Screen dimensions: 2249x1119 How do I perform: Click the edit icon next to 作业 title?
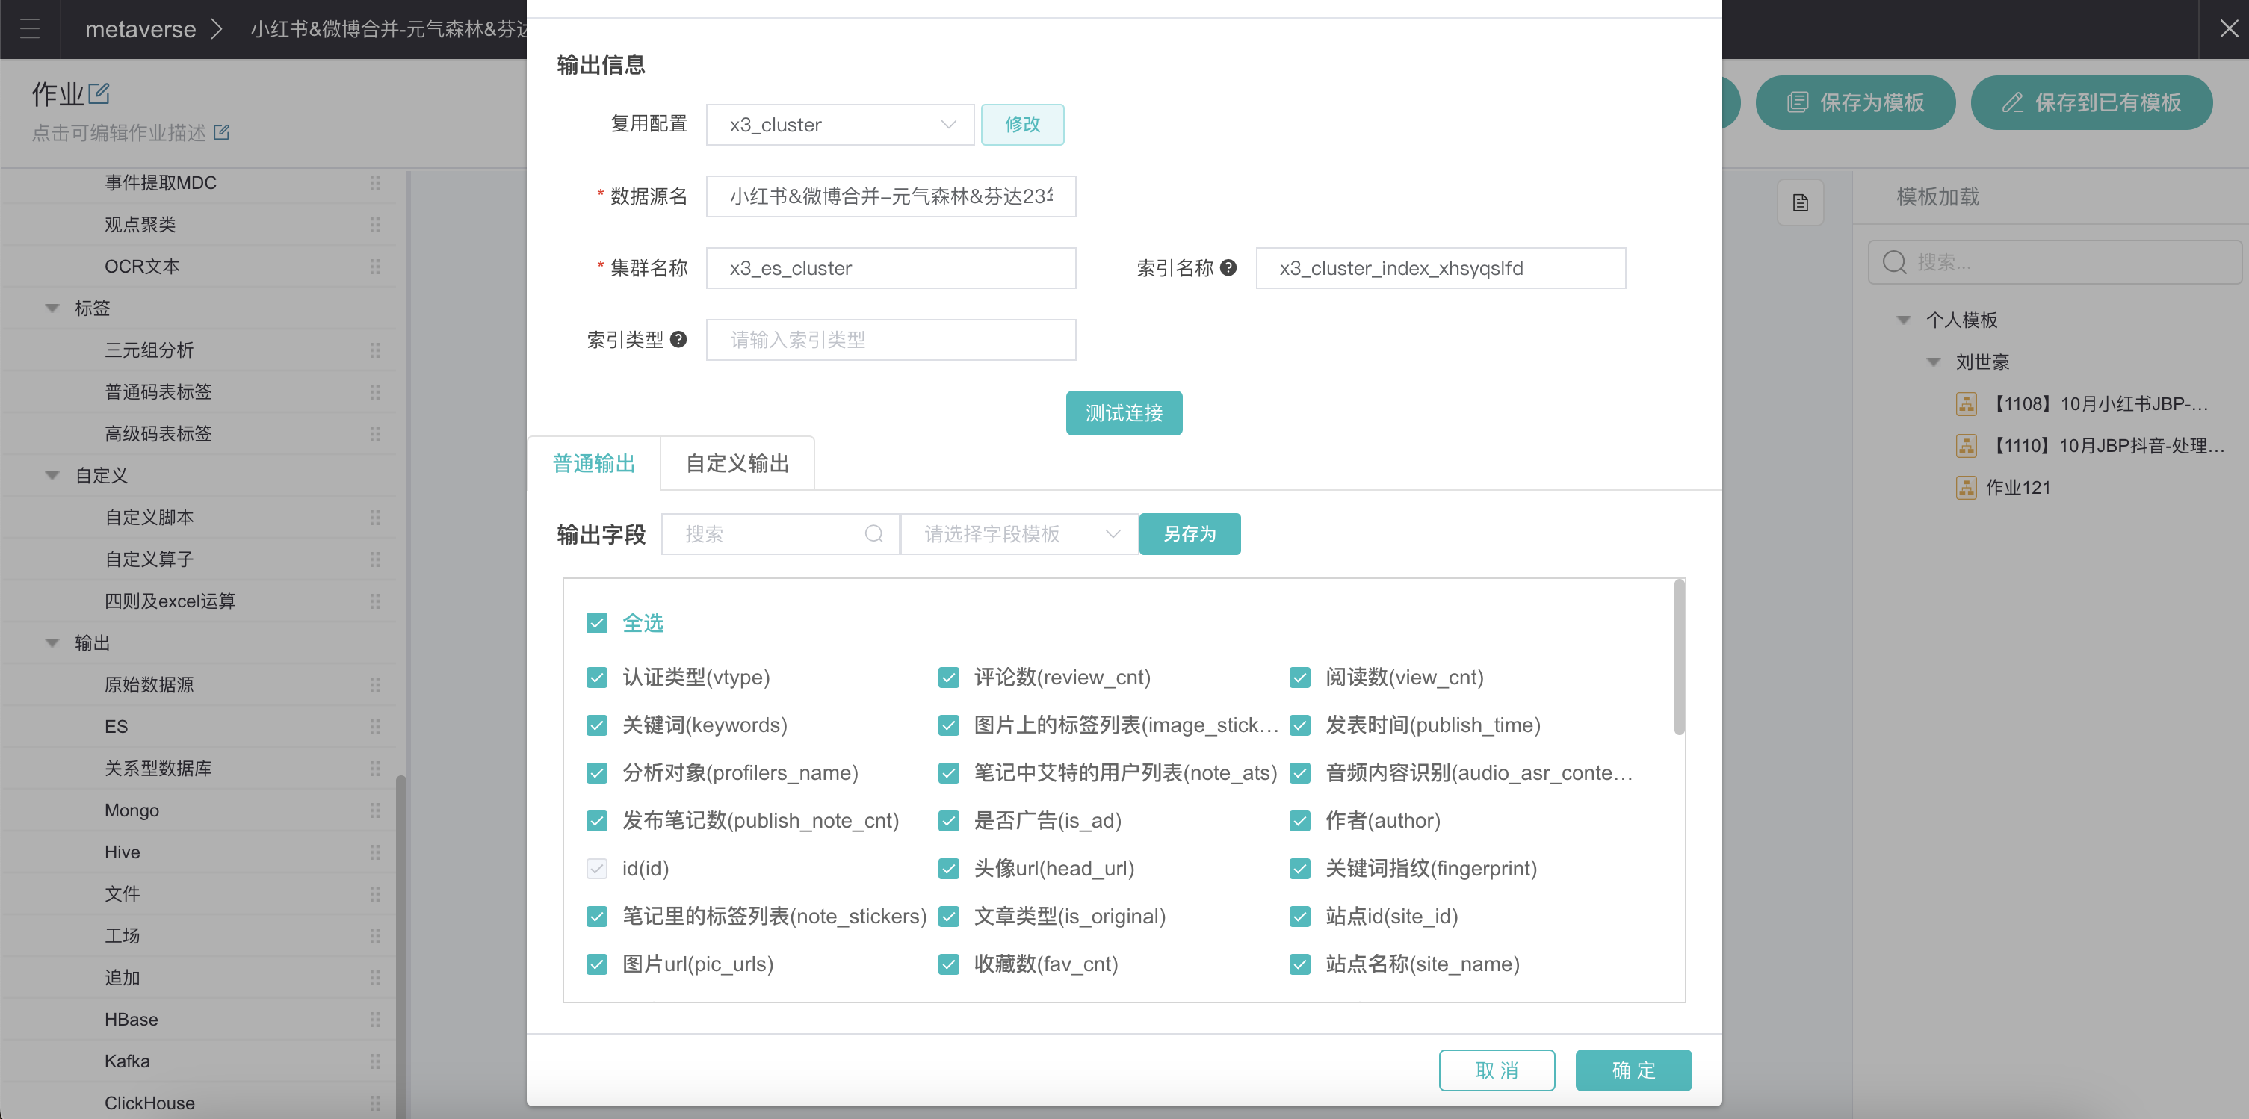point(99,93)
